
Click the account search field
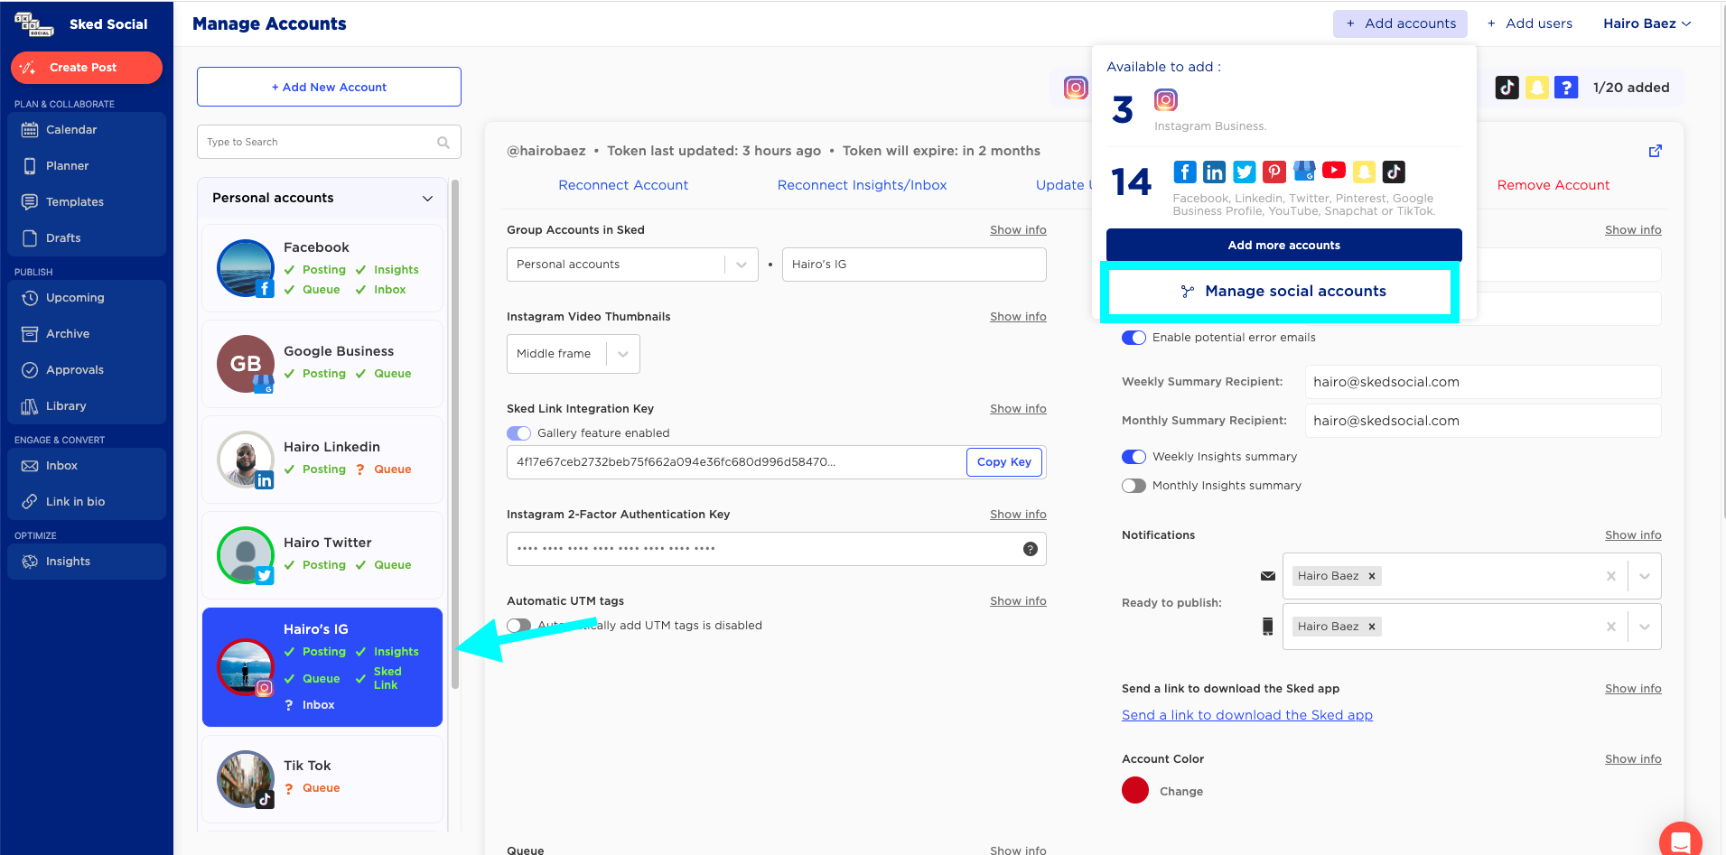pos(329,142)
